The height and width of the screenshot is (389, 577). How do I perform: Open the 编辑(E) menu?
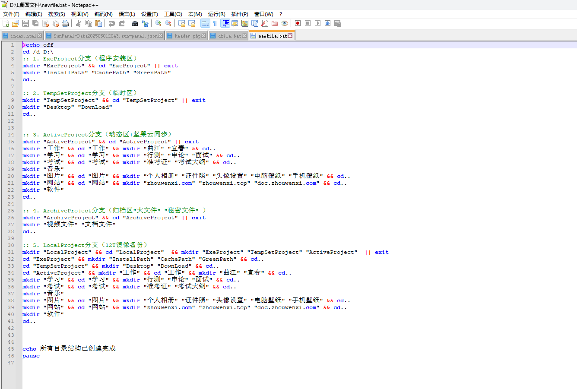click(34, 14)
